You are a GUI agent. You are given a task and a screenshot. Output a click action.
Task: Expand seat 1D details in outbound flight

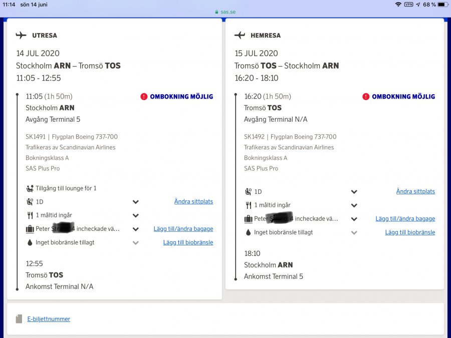(135, 202)
